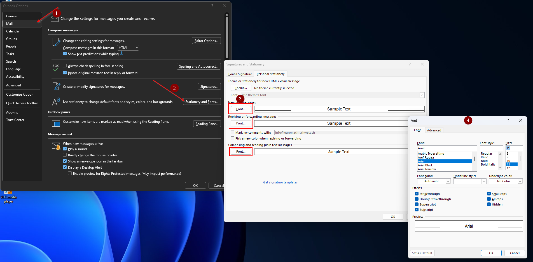Switch to the E-mail Signature tab

(x=240, y=74)
